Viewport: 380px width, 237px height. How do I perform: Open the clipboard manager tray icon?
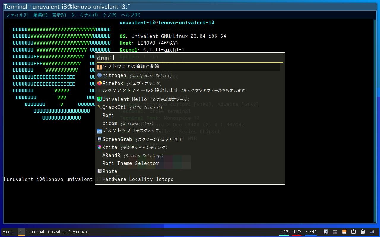point(354,232)
